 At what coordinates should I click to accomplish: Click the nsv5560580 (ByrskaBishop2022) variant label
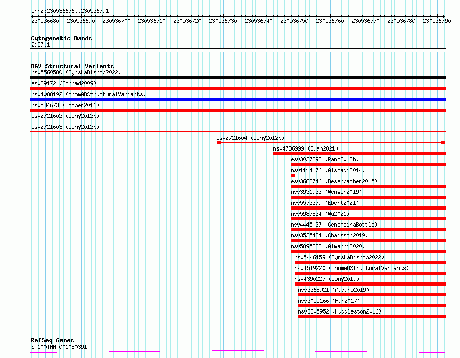click(76, 72)
